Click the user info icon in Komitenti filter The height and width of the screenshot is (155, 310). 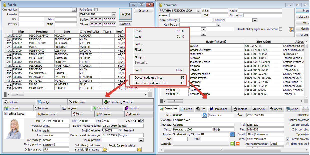click(291, 30)
